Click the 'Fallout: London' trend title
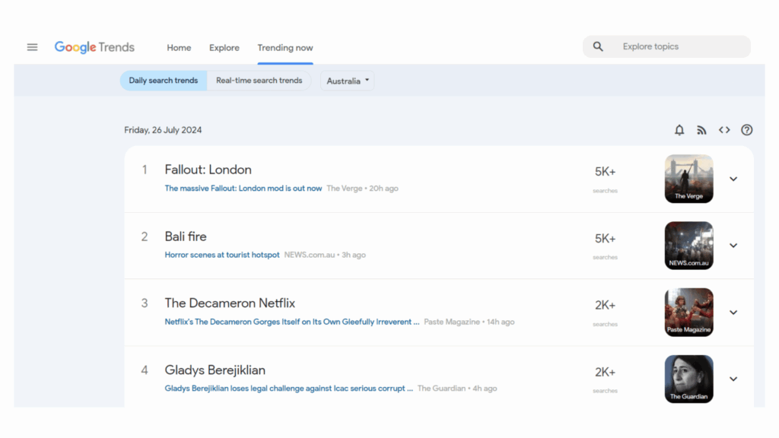 [208, 170]
